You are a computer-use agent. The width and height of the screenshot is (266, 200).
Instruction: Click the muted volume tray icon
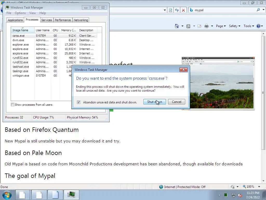pos(240,195)
